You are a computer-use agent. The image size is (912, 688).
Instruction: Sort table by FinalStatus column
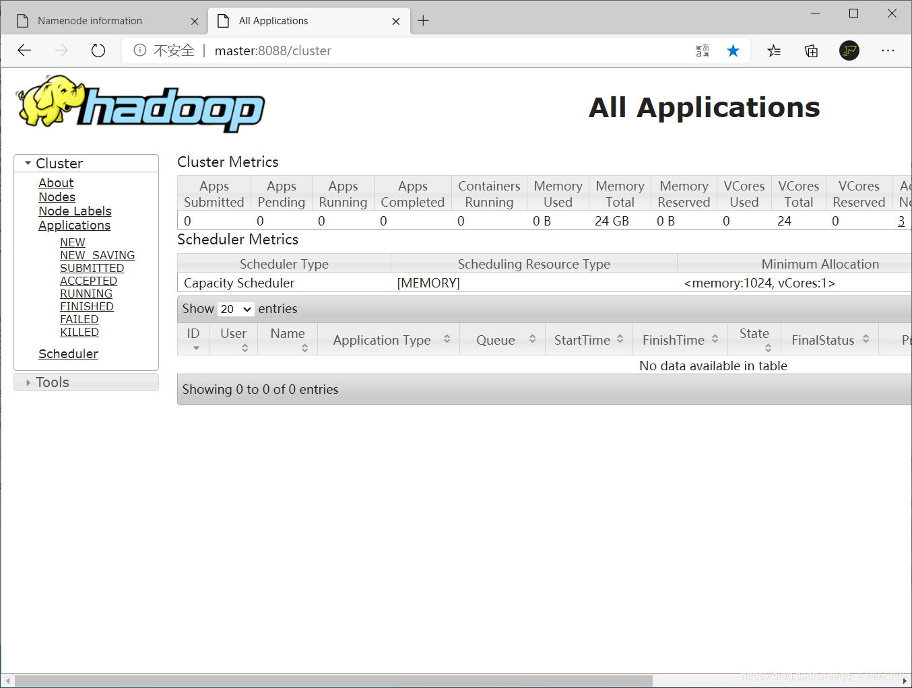830,339
